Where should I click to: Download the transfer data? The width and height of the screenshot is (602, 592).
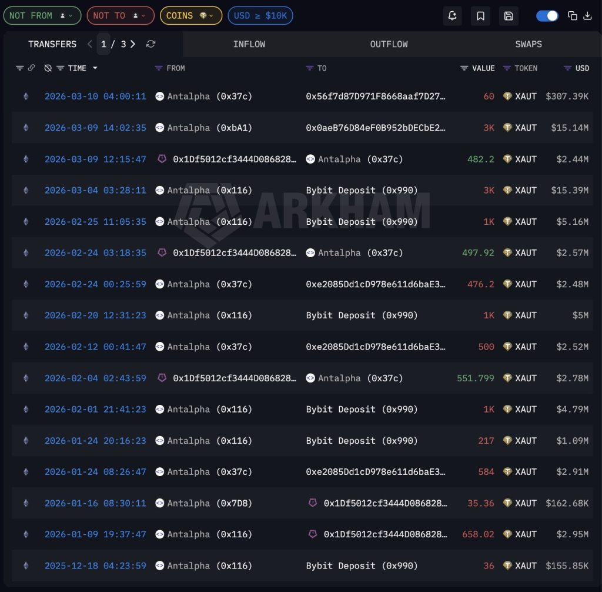tap(588, 16)
